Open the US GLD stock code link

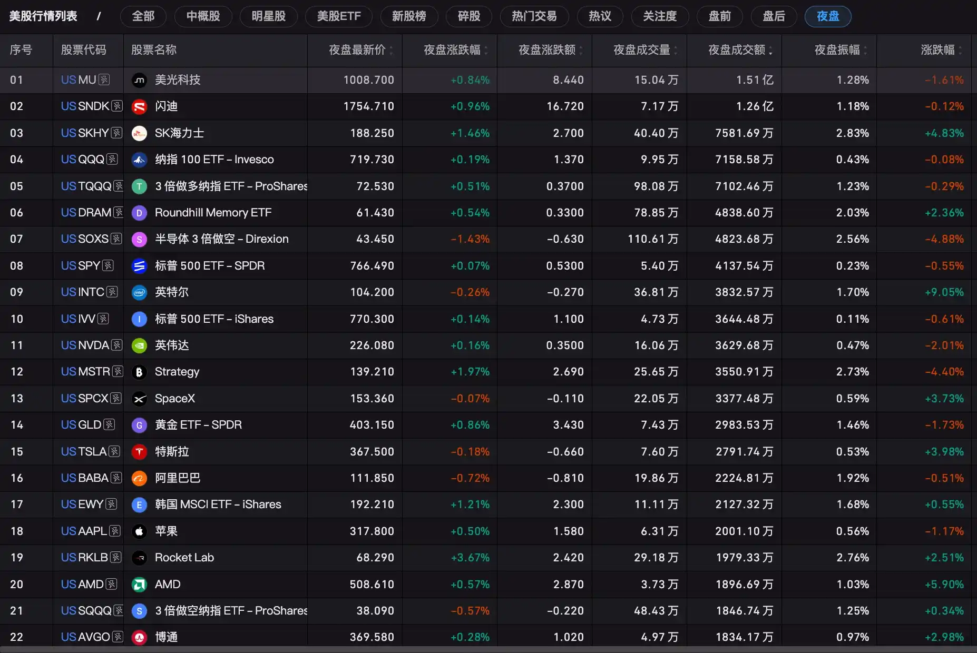click(81, 425)
